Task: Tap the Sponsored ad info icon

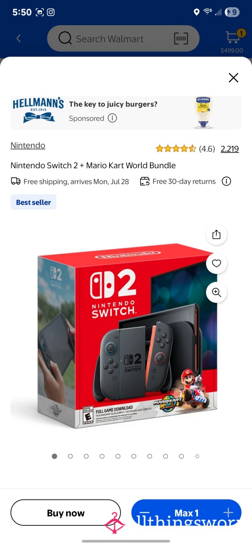Action: pyautogui.click(x=112, y=118)
